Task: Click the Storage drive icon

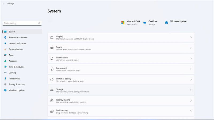Action: tap(52, 90)
